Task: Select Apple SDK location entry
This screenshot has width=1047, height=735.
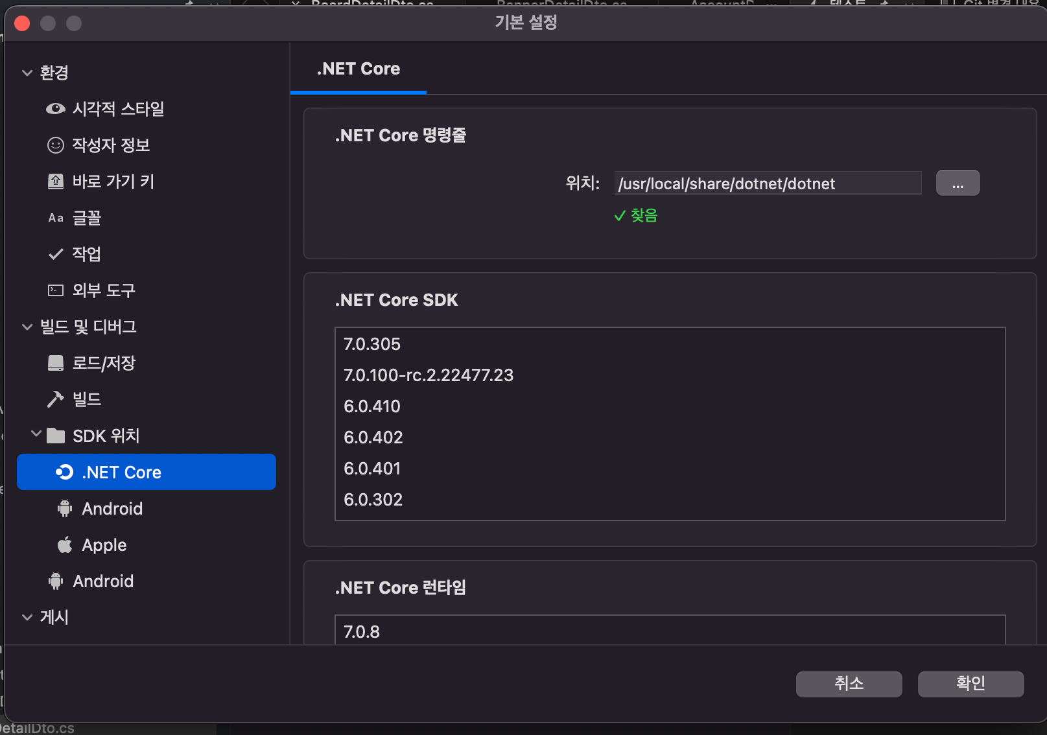Action: [x=104, y=545]
